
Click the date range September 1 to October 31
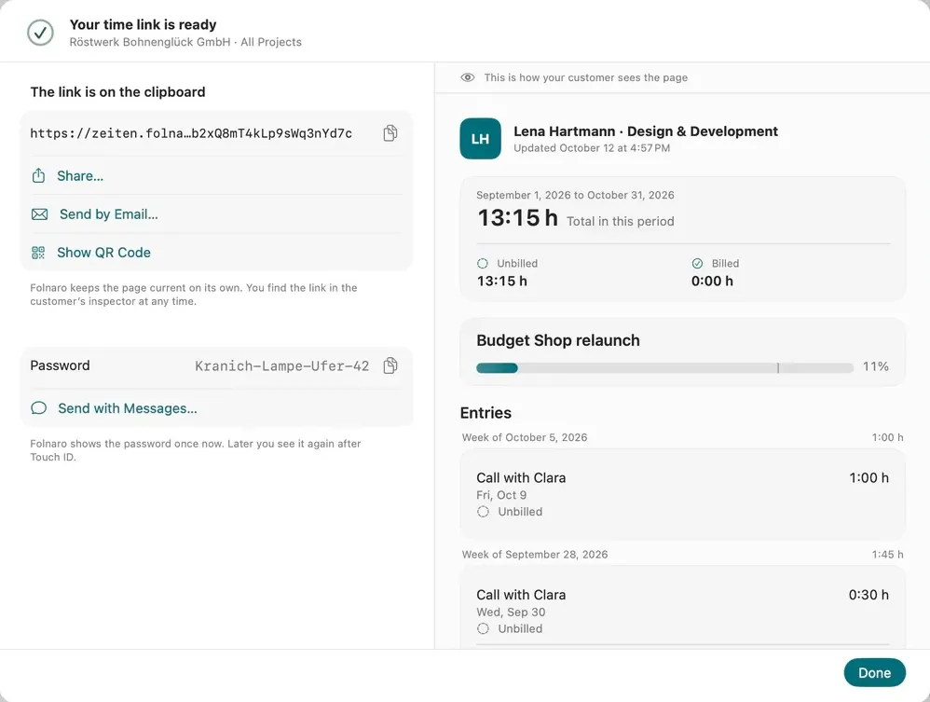click(x=575, y=195)
